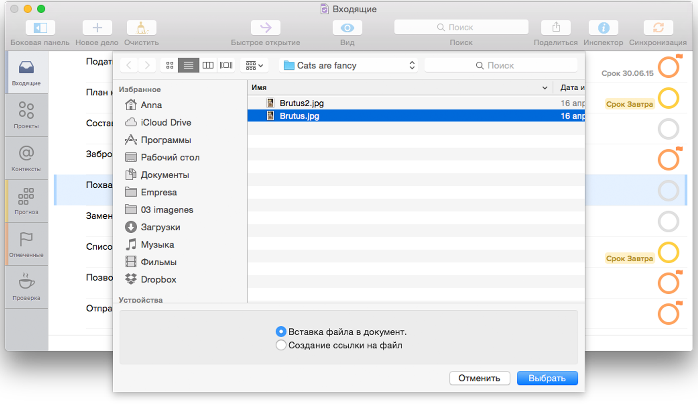Enable Вставка файла в документ radio button
The width and height of the screenshot is (698, 404).
pos(280,331)
